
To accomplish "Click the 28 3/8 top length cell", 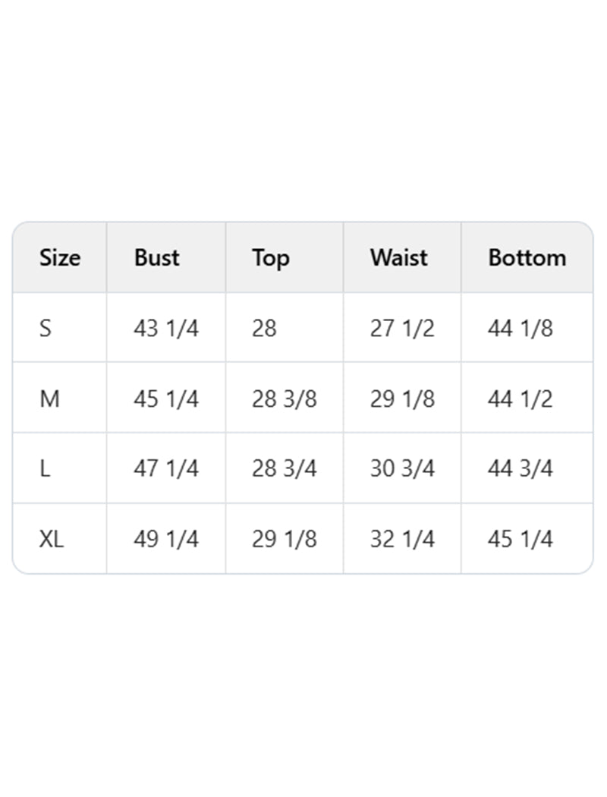I will [284, 398].
